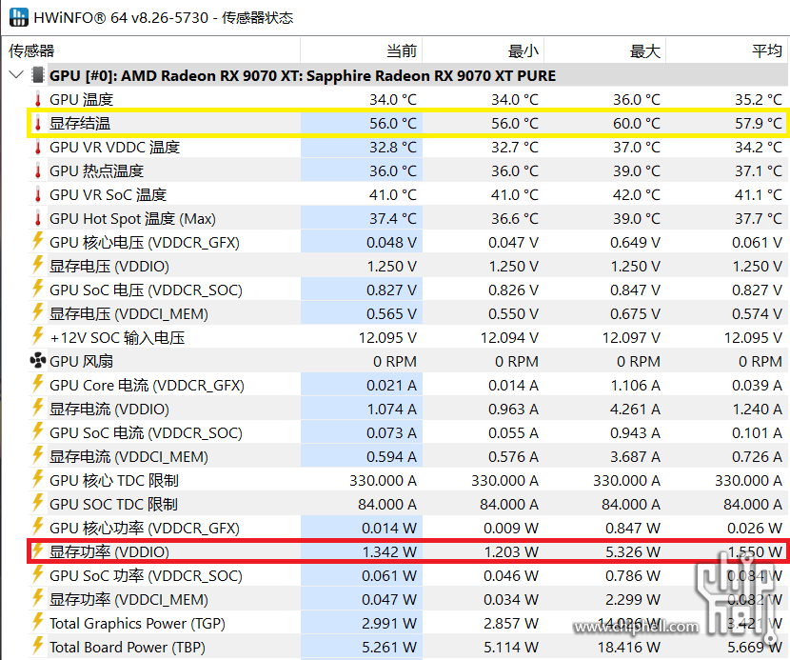790x660 pixels.
Task: Click the 平均 column header
Action: [727, 50]
